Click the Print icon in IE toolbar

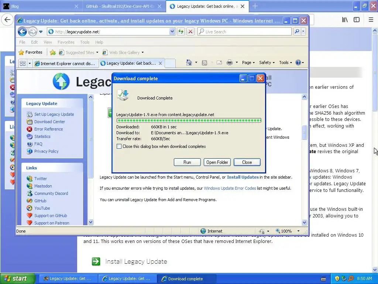pos(229,63)
